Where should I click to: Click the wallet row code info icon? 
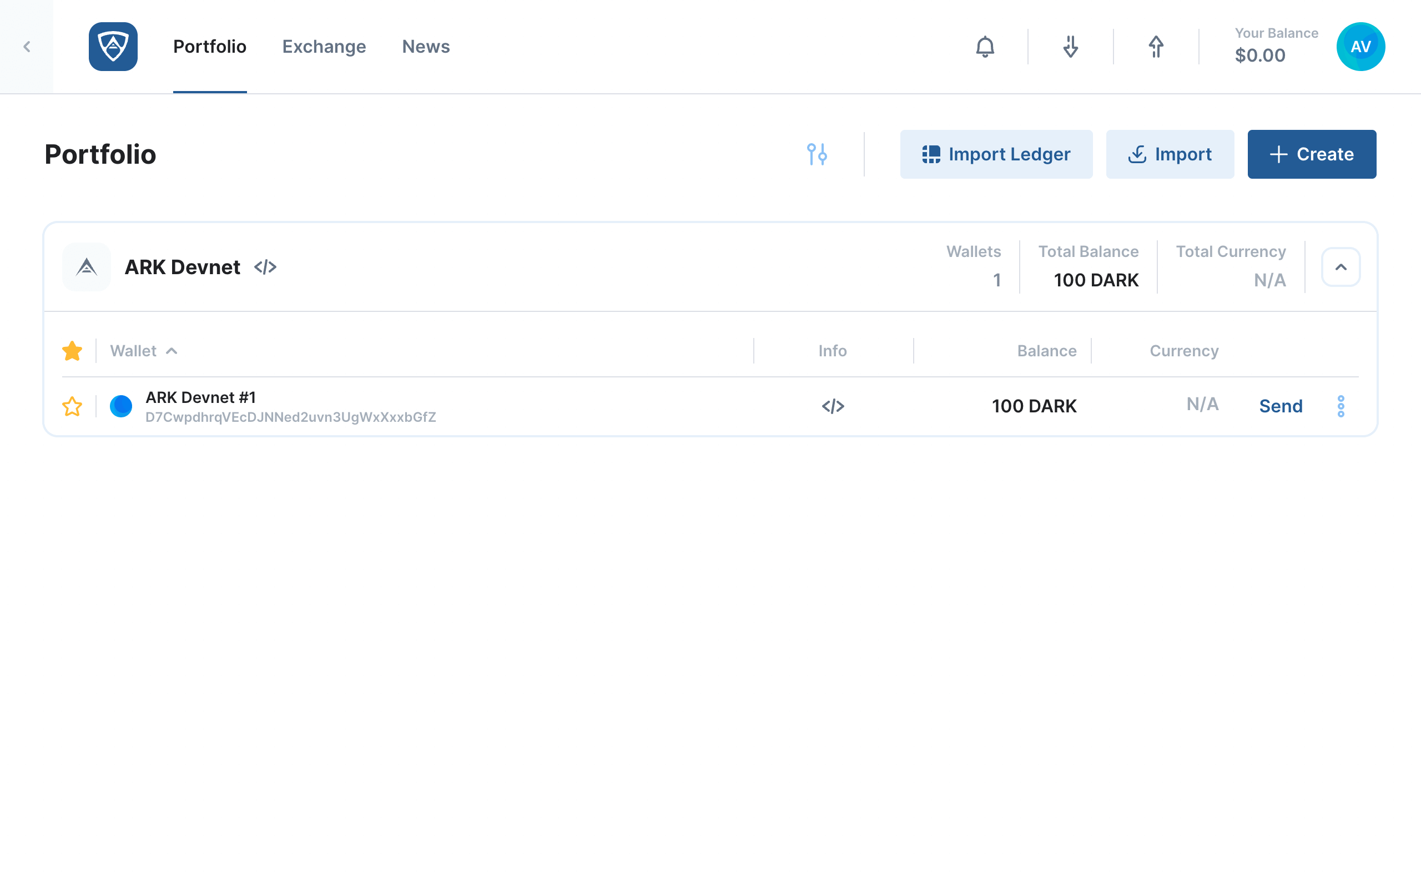pyautogui.click(x=833, y=406)
